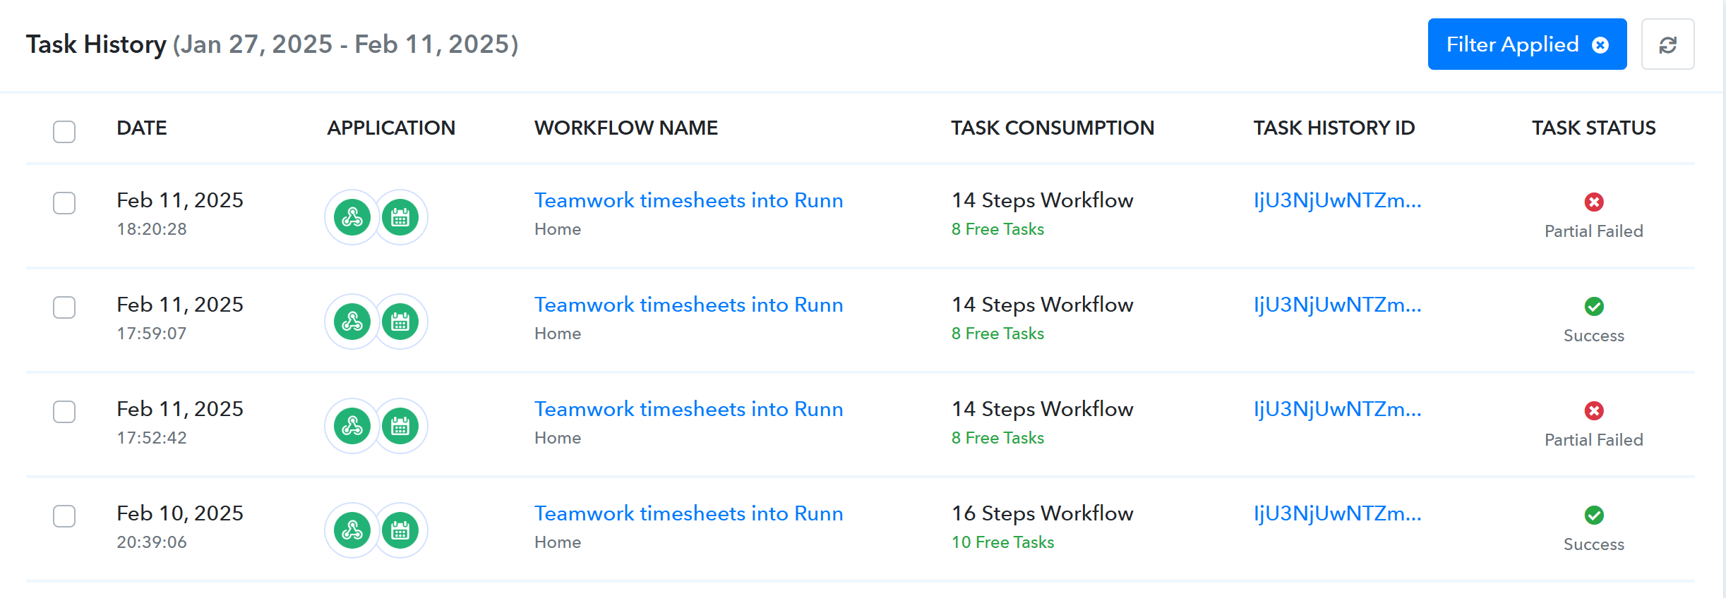Open Teamwork timesheets into Runn at 18:20:28
The width and height of the screenshot is (1726, 598).
click(x=688, y=200)
